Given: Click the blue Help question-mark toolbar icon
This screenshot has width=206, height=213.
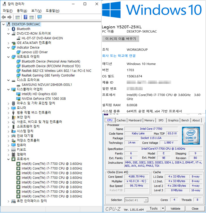Looking at the screenshot, I should click(25, 17).
